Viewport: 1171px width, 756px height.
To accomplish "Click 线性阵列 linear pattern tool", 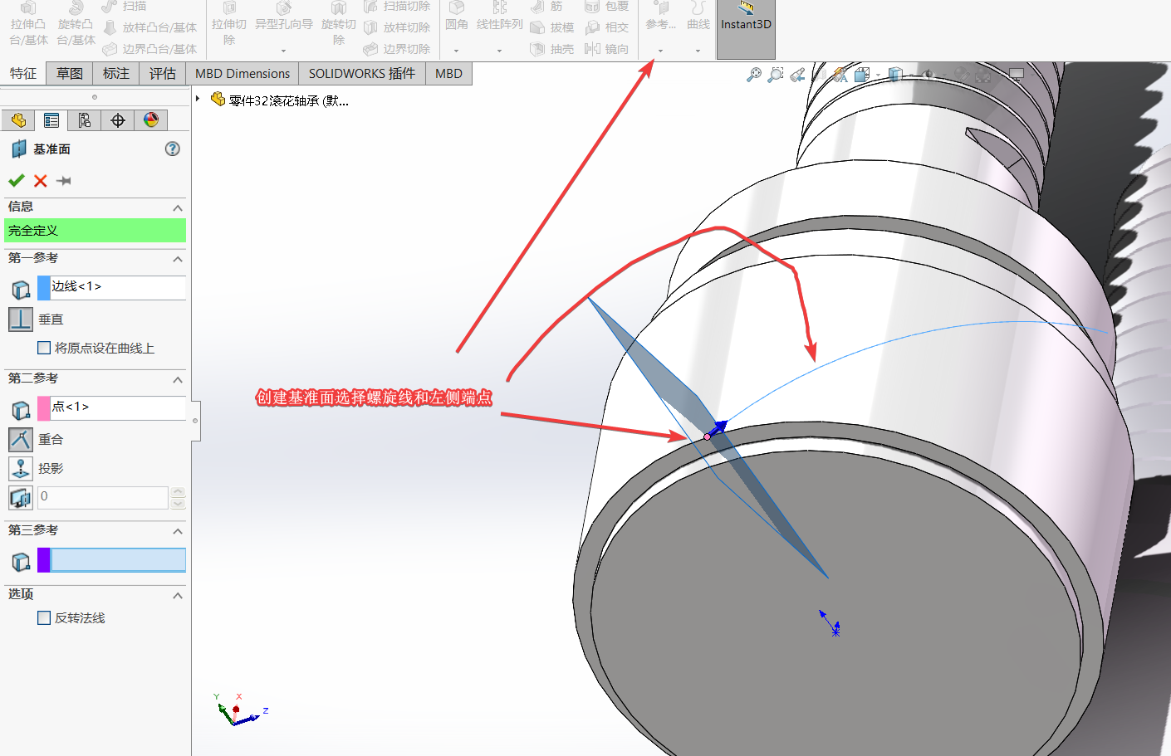I will coord(499,17).
